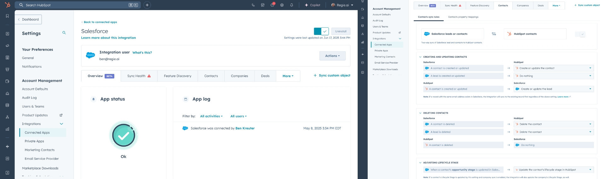The height and width of the screenshot is (179, 605).
Task: Click the Search HubSpot field
Action: [x=78, y=5]
